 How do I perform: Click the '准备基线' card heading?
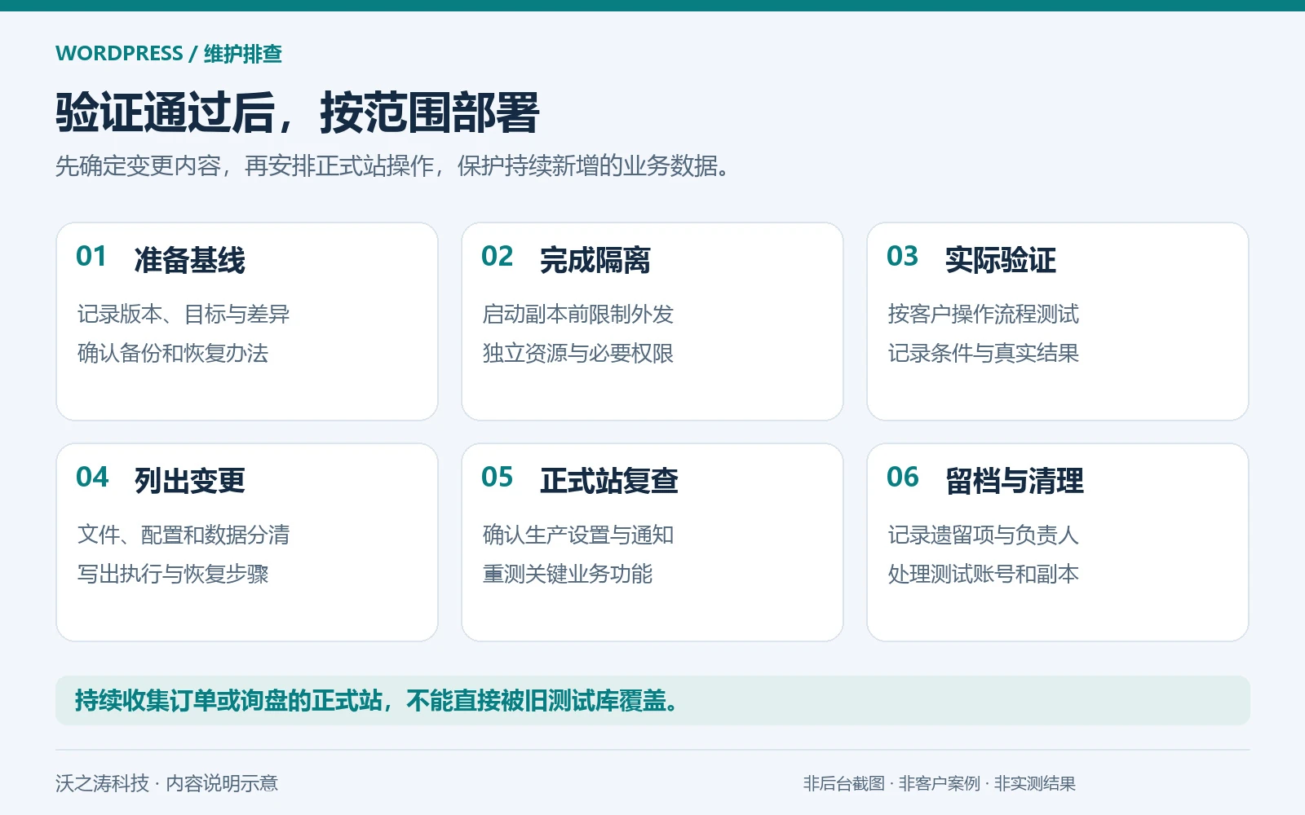pyautogui.click(x=189, y=261)
